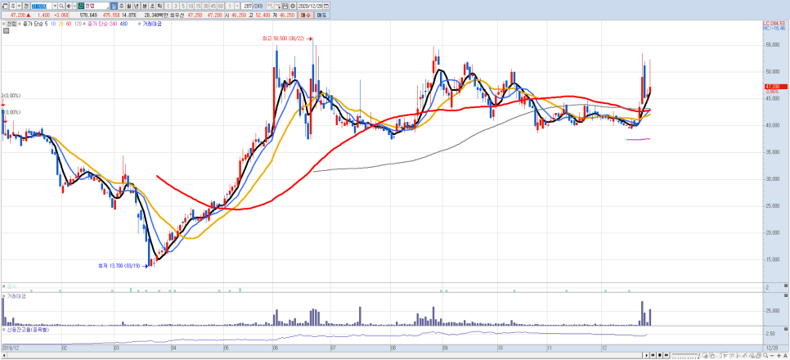Click the chart settings gear icon
The image size is (790, 360).
[x=293, y=6]
